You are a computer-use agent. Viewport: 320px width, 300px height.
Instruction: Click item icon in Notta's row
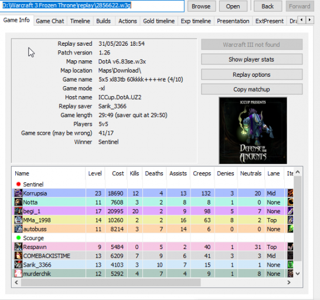(290, 202)
